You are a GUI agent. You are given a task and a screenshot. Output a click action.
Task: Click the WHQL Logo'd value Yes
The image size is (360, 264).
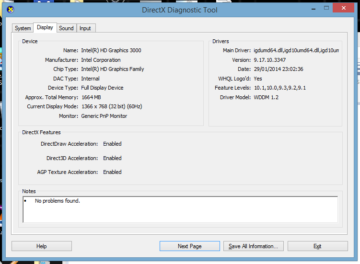tap(258, 79)
